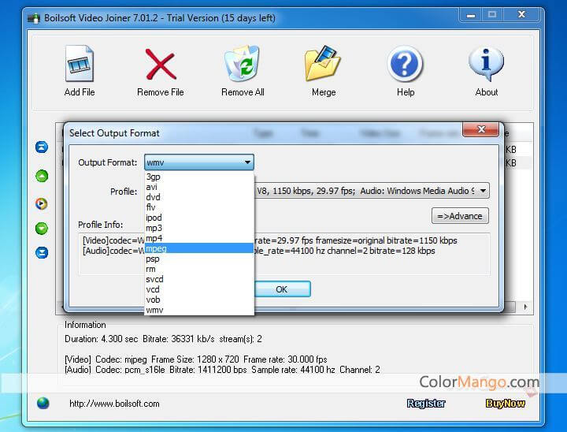This screenshot has height=432, width=567.
Task: Click the Register link
Action: click(x=426, y=404)
